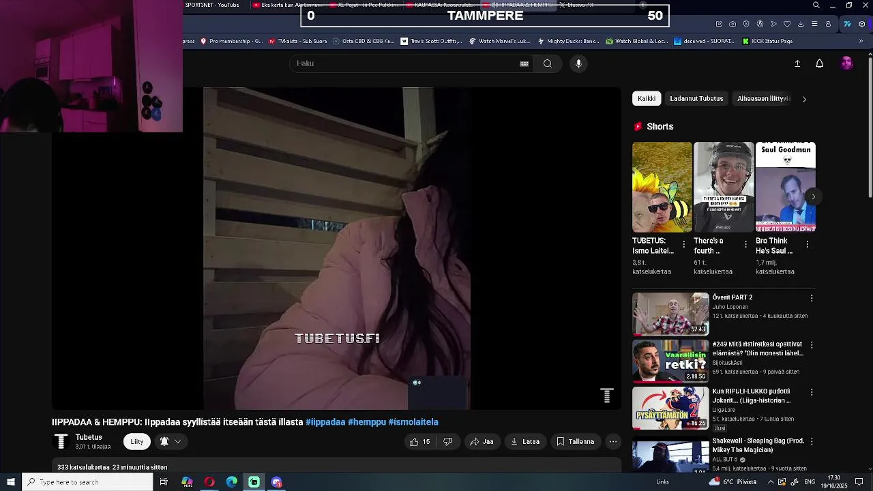Click the Lataa download button

click(525, 441)
